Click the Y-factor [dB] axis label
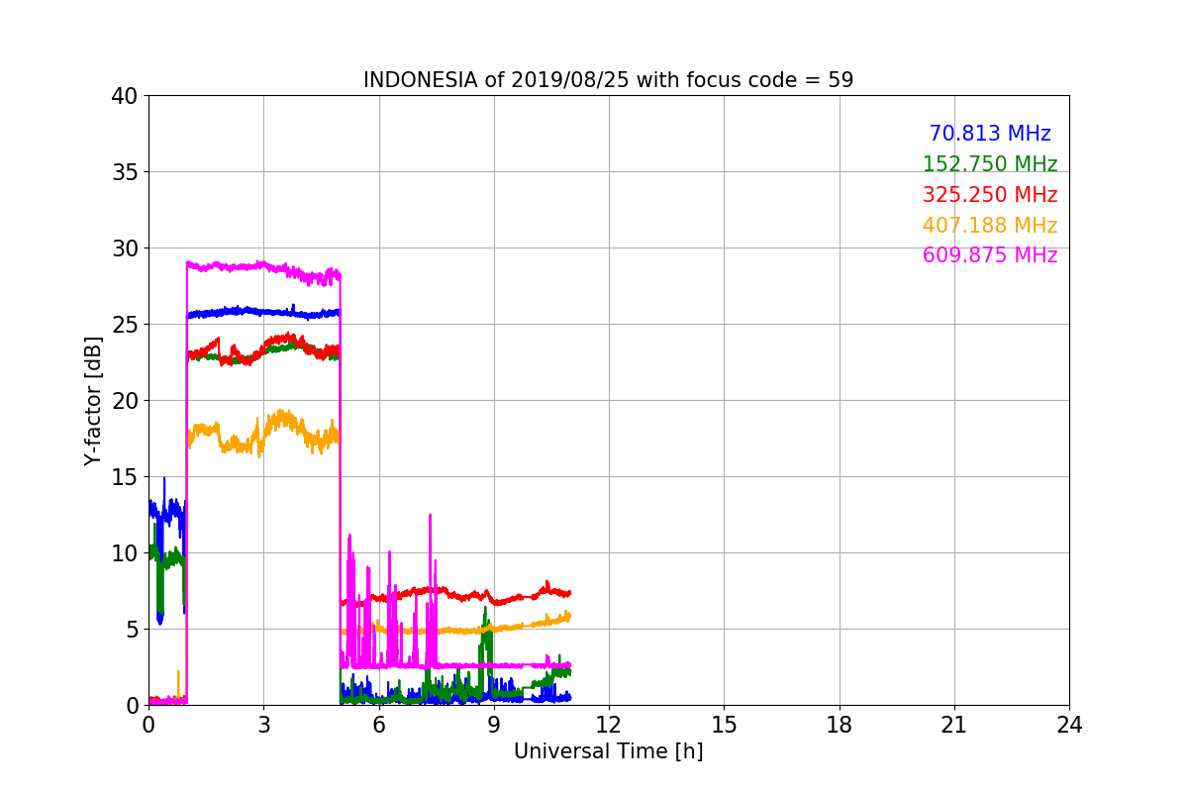Image resolution: width=1188 pixels, height=792 pixels. click(x=93, y=400)
